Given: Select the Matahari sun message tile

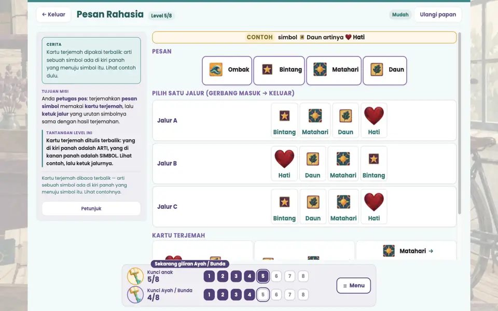Looking at the screenshot, I should click(x=334, y=70).
